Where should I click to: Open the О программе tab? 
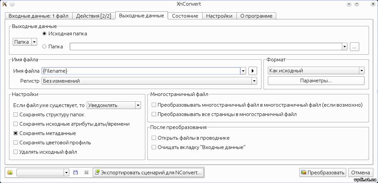256,16
